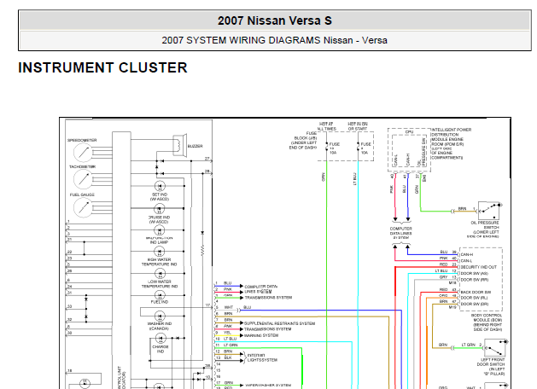Click the "SECURITY IND OUT" terminal label
Viewport: 537px width, 389px height.
(478, 267)
